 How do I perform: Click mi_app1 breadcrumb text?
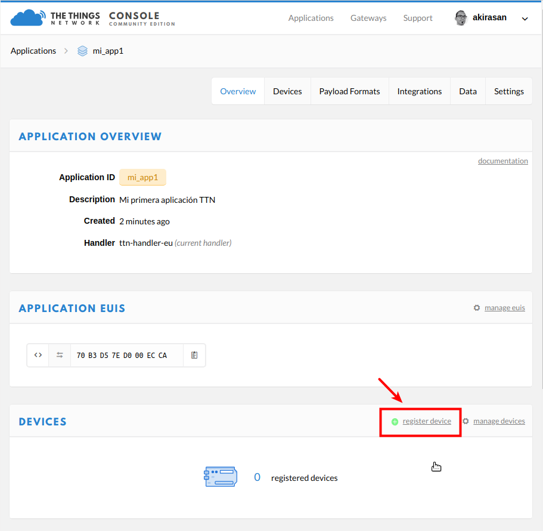click(108, 51)
